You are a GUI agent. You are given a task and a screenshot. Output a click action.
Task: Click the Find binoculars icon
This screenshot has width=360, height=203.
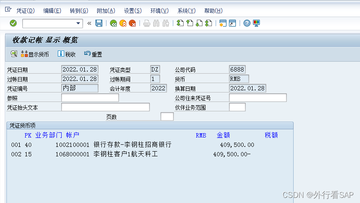pyautogui.click(x=156, y=23)
